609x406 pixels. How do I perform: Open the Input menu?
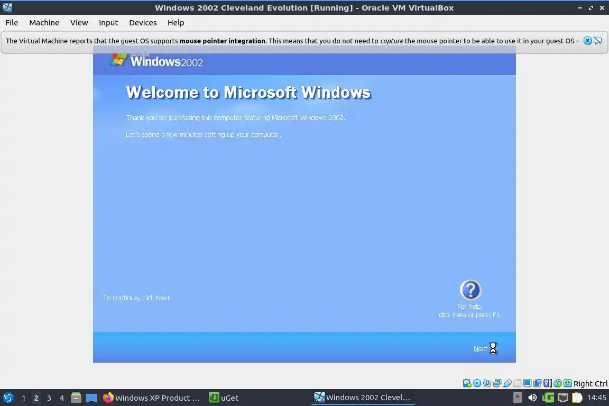pos(108,23)
